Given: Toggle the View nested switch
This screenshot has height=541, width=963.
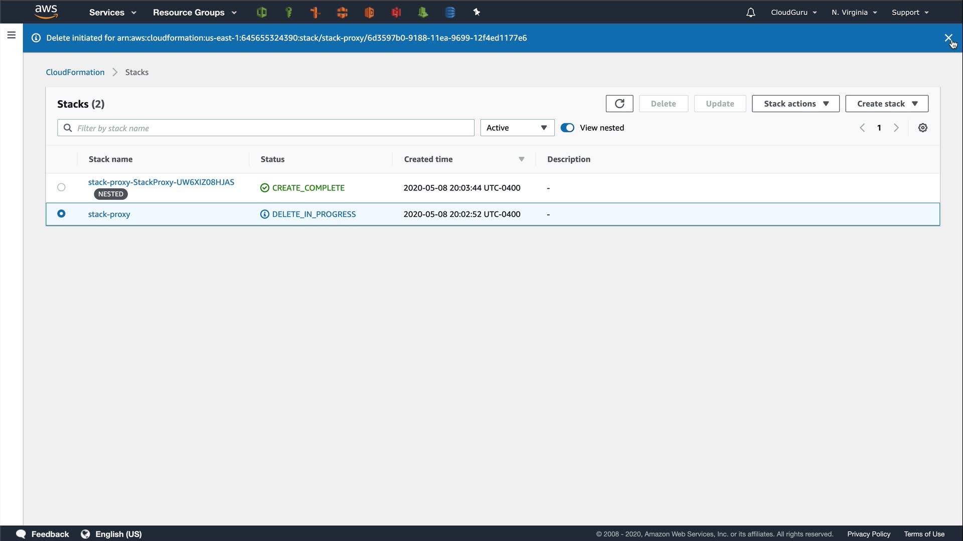Looking at the screenshot, I should point(567,128).
